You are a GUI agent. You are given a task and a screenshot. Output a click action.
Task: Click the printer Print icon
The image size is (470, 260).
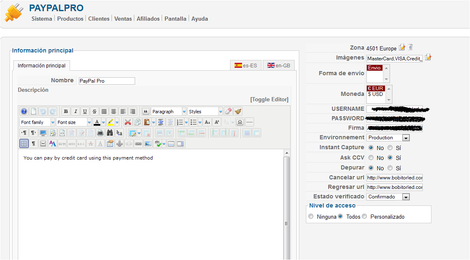pyautogui.click(x=100, y=133)
